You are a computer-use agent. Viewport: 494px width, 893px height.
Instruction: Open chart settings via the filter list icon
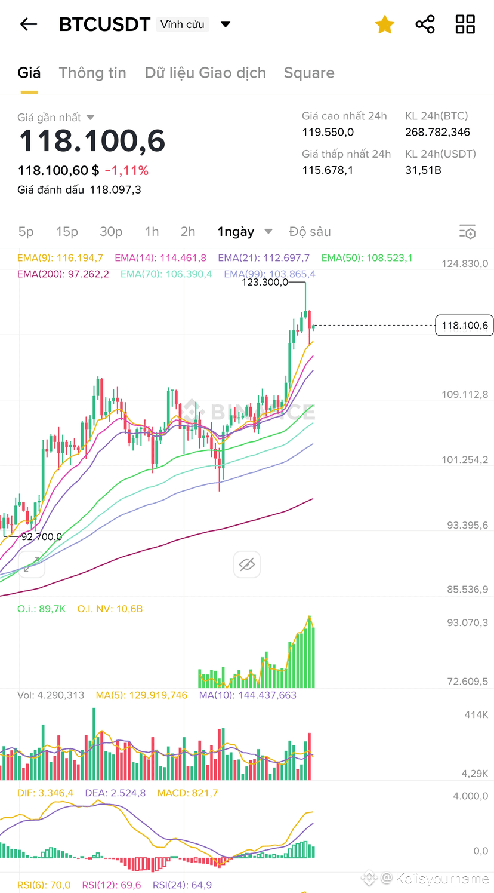(468, 231)
